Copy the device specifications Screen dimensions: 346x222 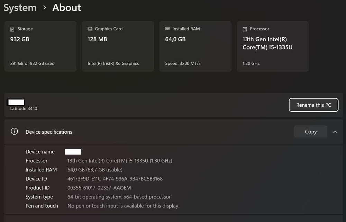[310, 132]
